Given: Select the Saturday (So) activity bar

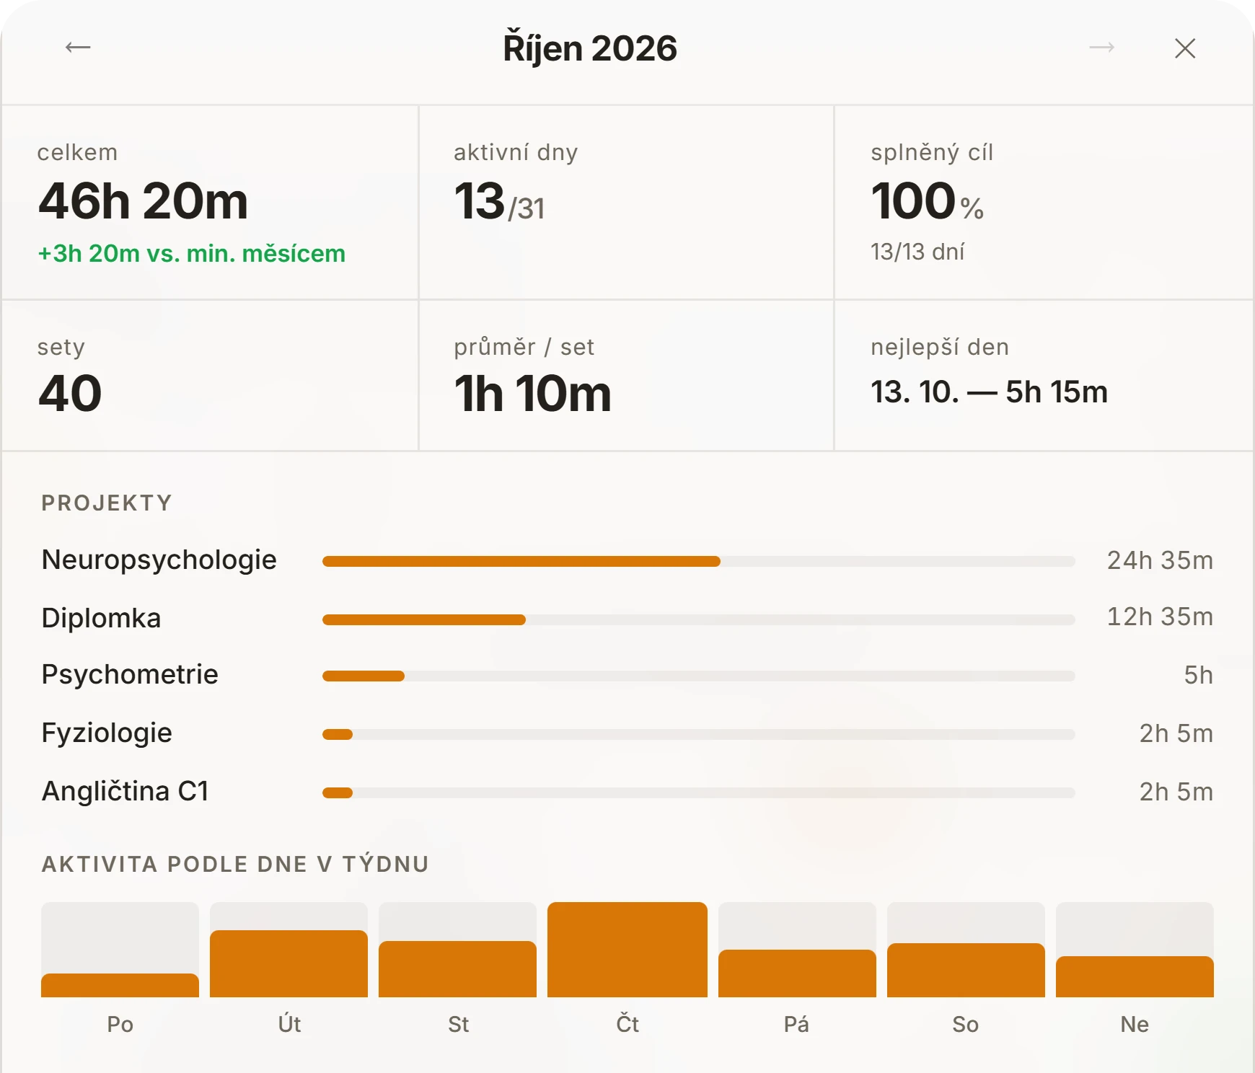Looking at the screenshot, I should point(966,950).
